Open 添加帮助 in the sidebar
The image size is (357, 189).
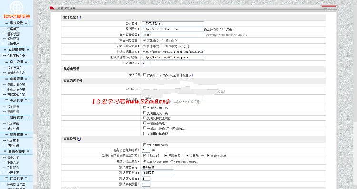13,141
